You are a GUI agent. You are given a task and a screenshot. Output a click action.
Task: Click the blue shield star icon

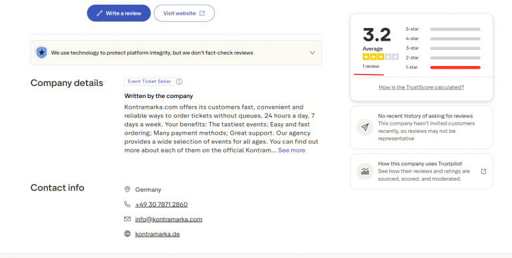41,53
